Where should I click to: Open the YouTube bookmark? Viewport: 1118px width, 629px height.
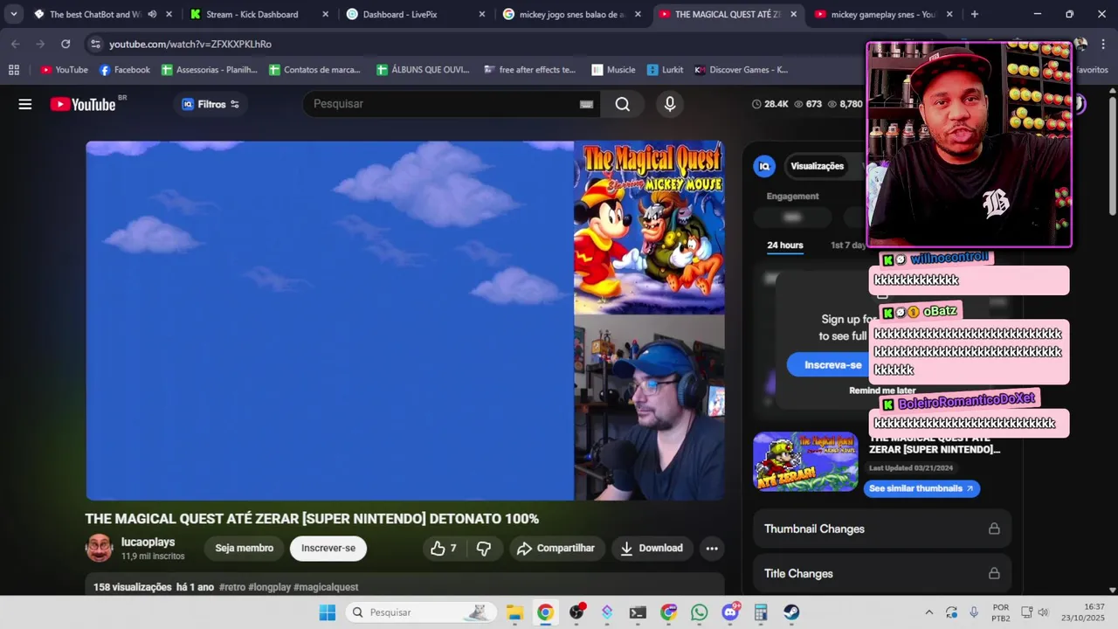[64, 70]
